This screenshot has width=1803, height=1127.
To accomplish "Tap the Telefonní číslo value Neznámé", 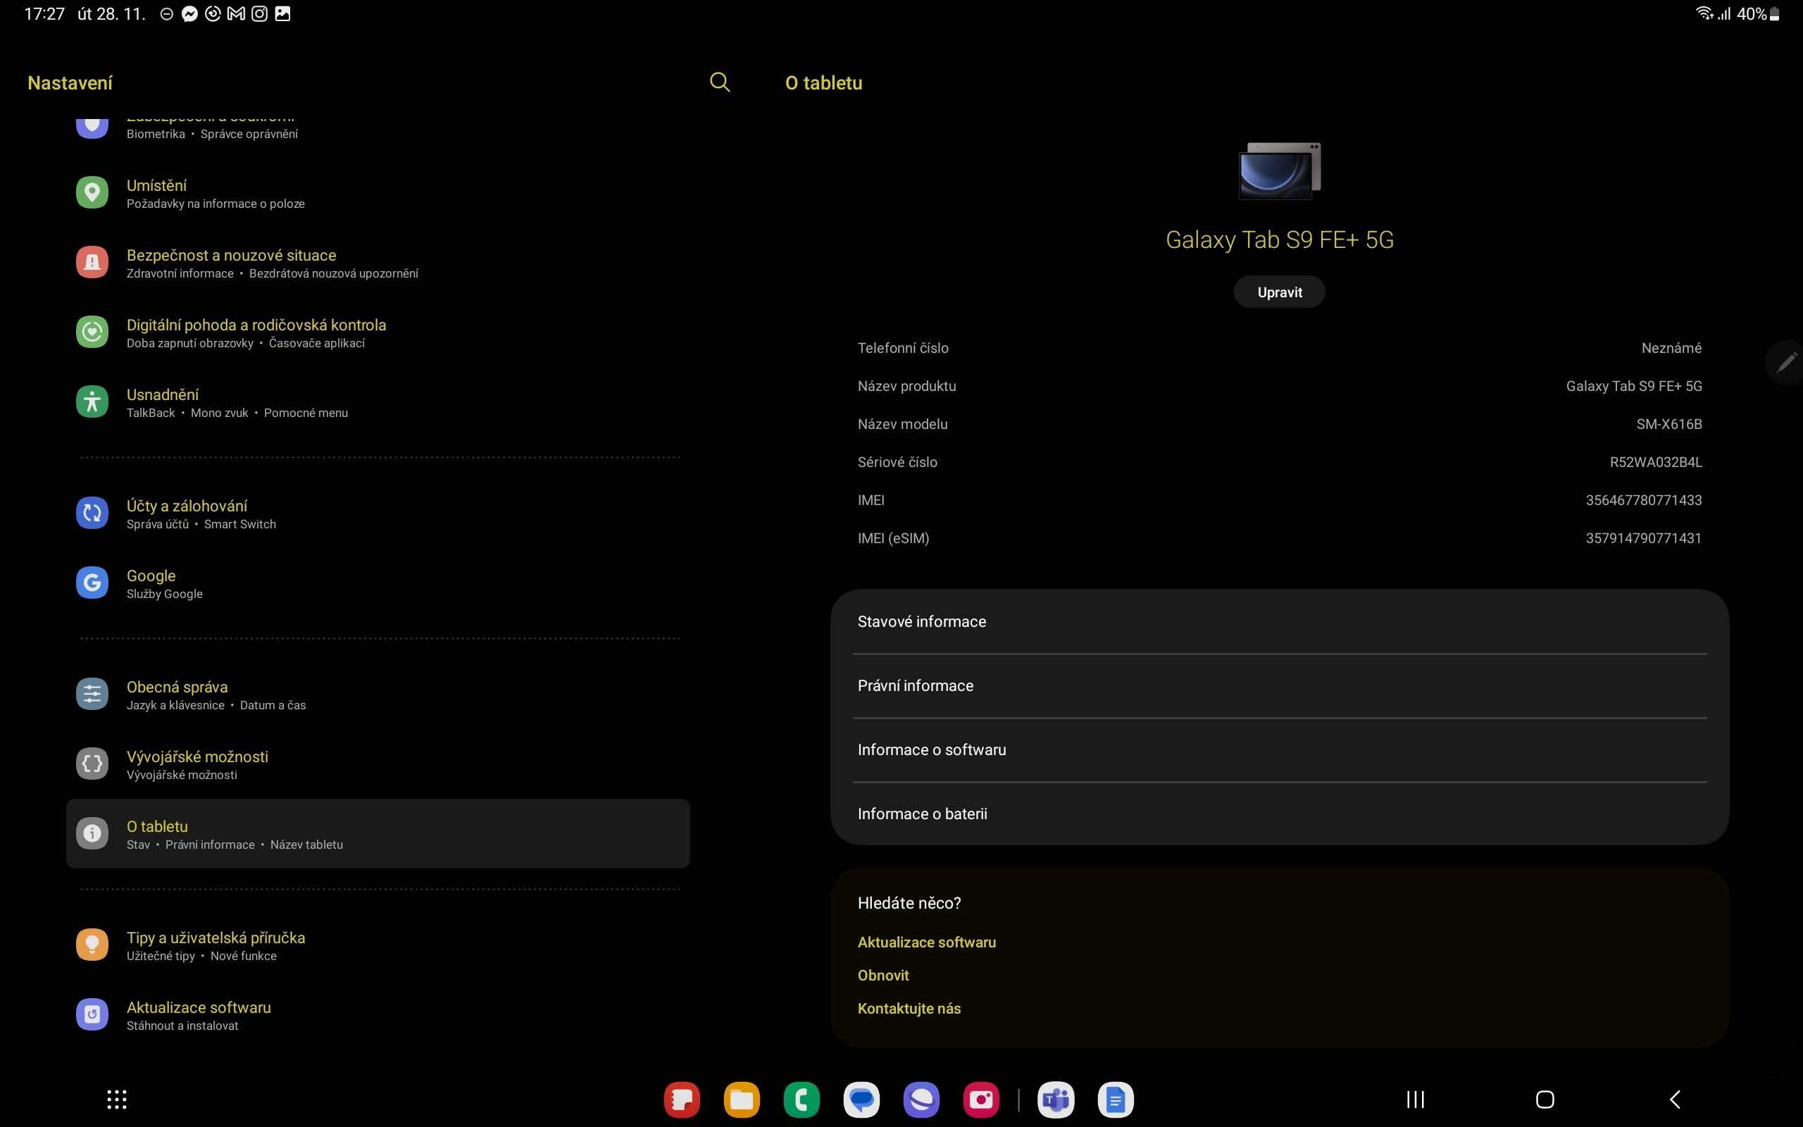I will (1671, 348).
